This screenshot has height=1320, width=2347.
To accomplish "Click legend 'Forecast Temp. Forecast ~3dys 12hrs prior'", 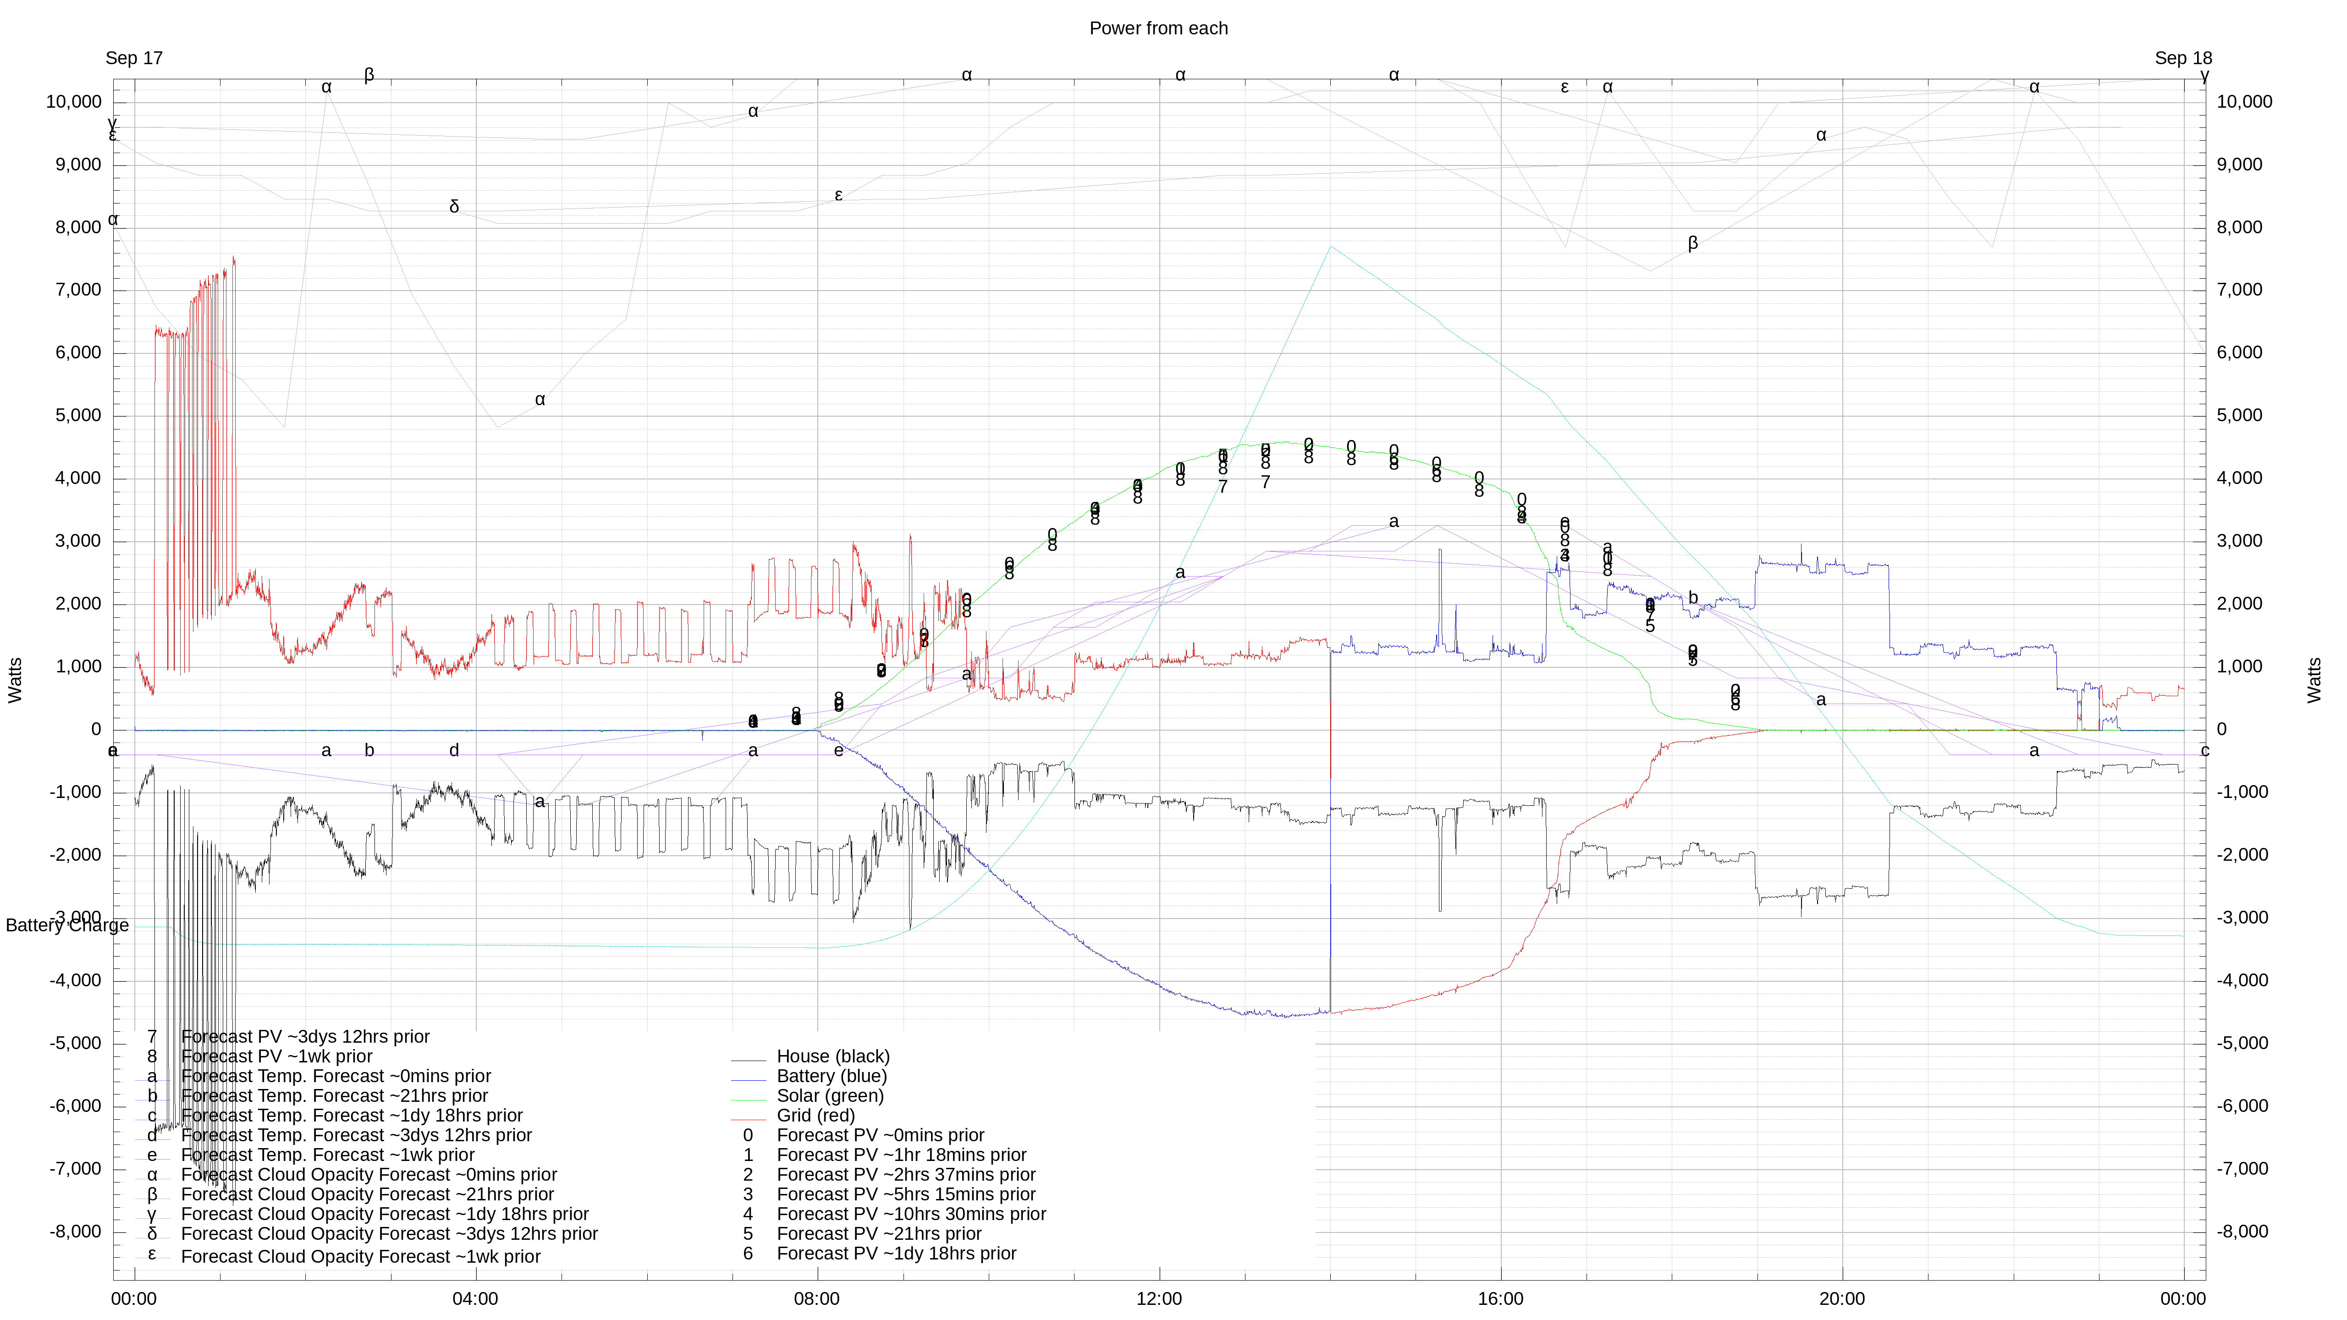I will [356, 1135].
